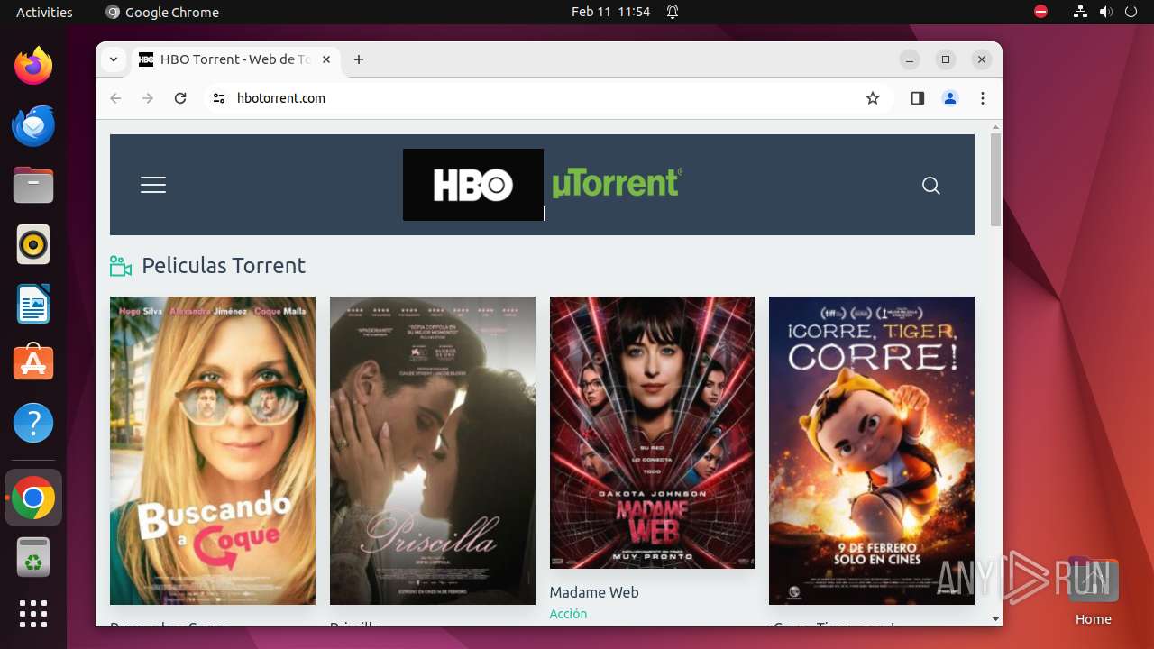View site information icon in address bar

[x=219, y=98]
